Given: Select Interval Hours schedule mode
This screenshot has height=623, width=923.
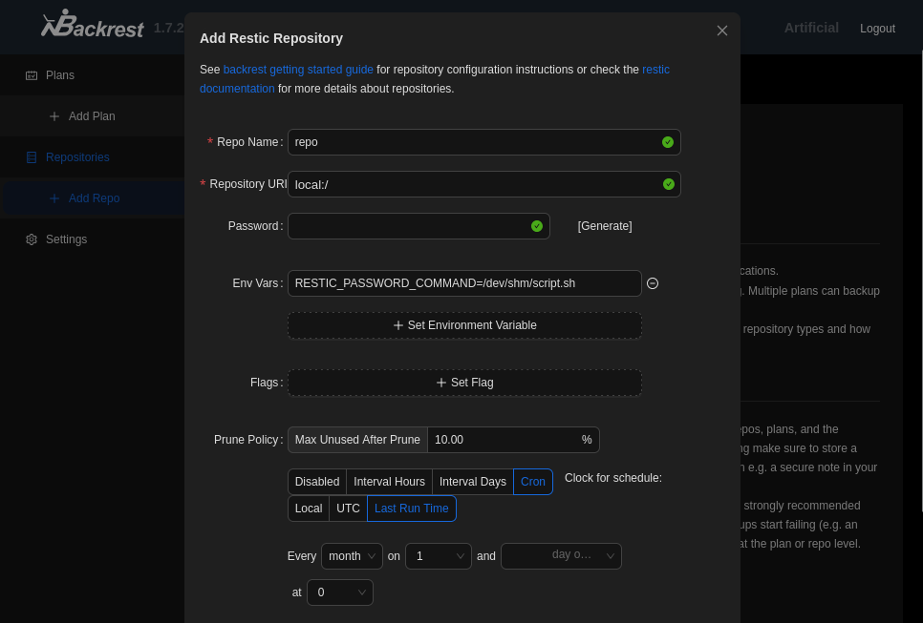Looking at the screenshot, I should 389,482.
